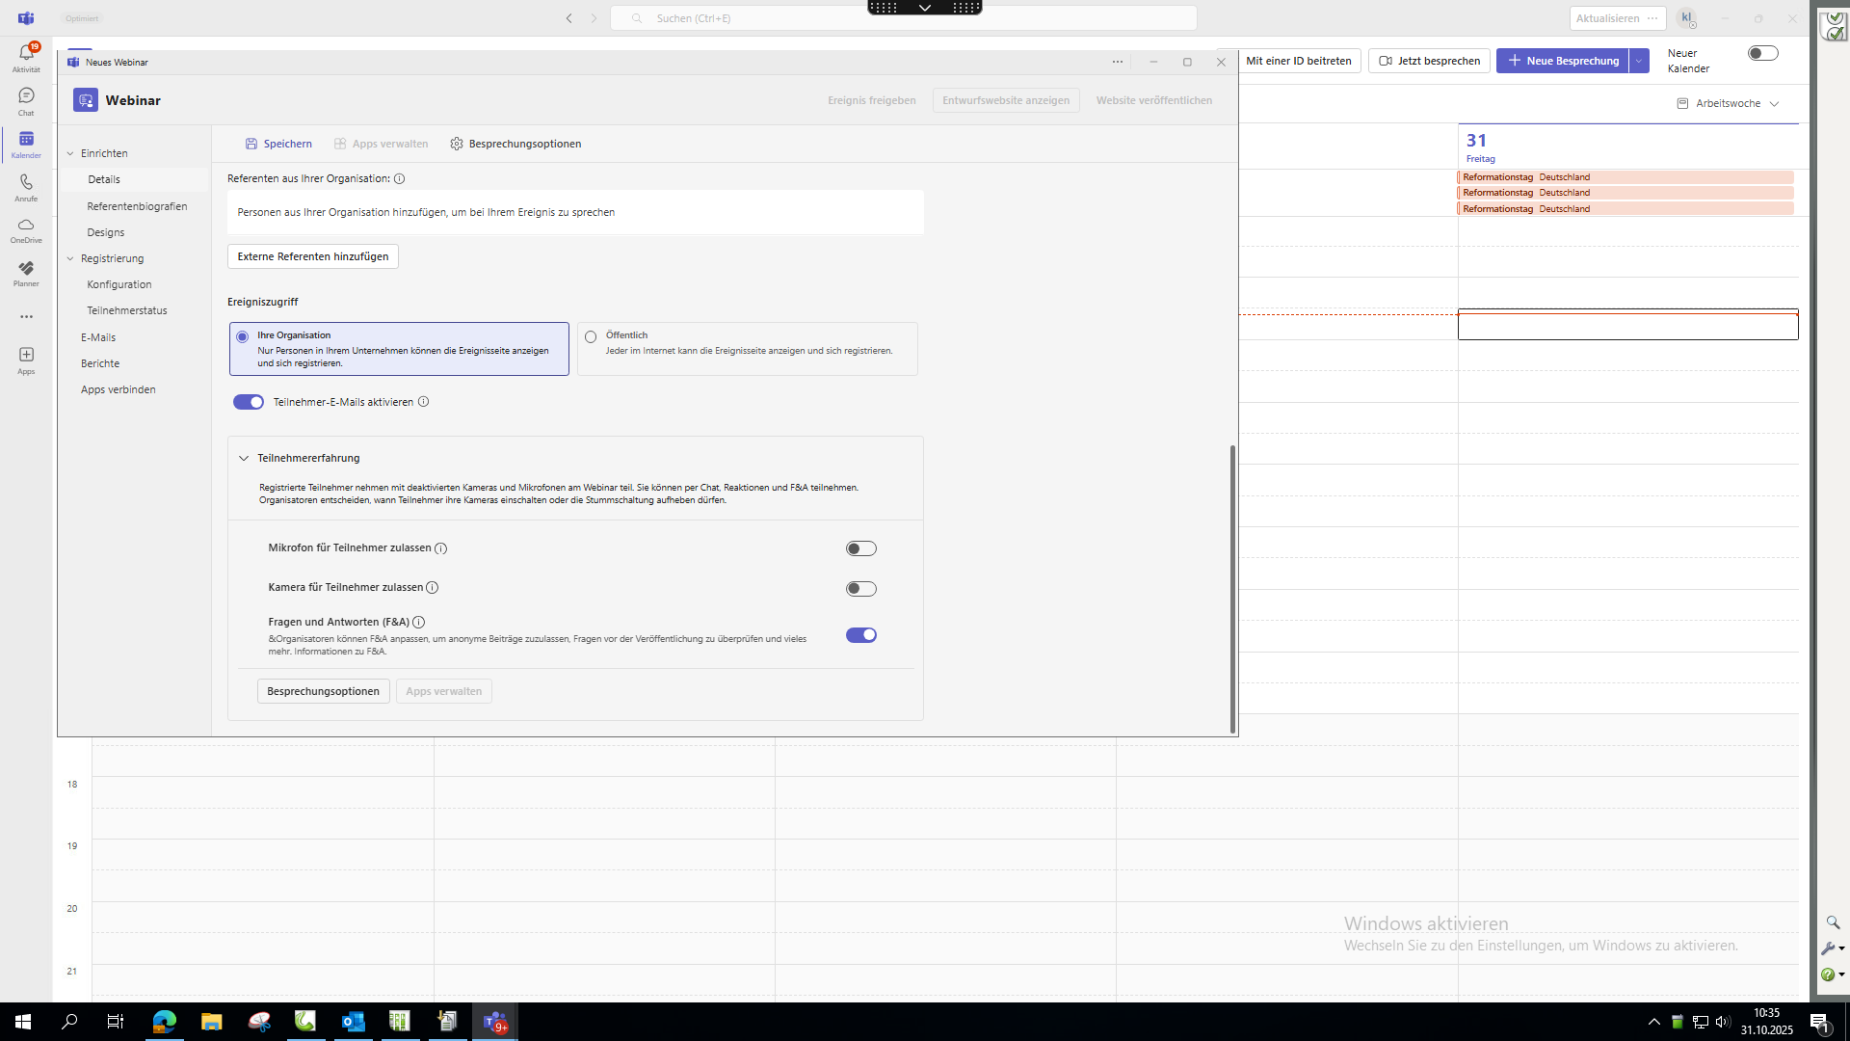Click the Speichern save icon button
Viewport: 1850px width, 1041px height.
coord(278,144)
